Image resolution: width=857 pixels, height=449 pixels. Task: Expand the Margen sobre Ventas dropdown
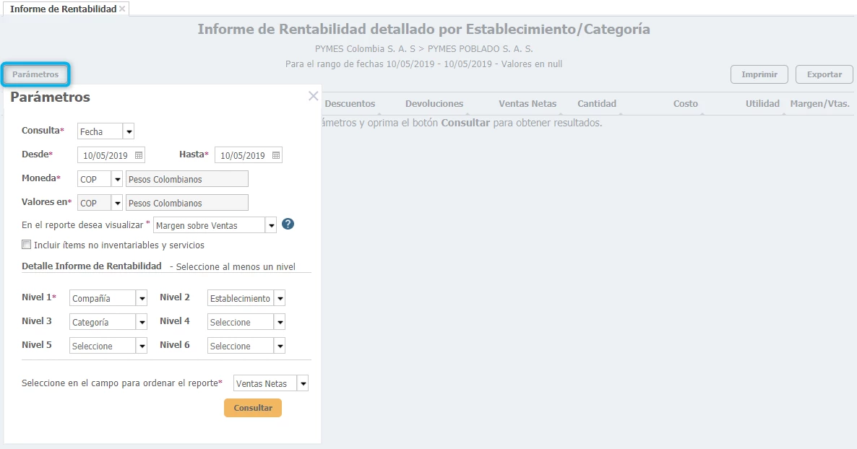pos(272,225)
